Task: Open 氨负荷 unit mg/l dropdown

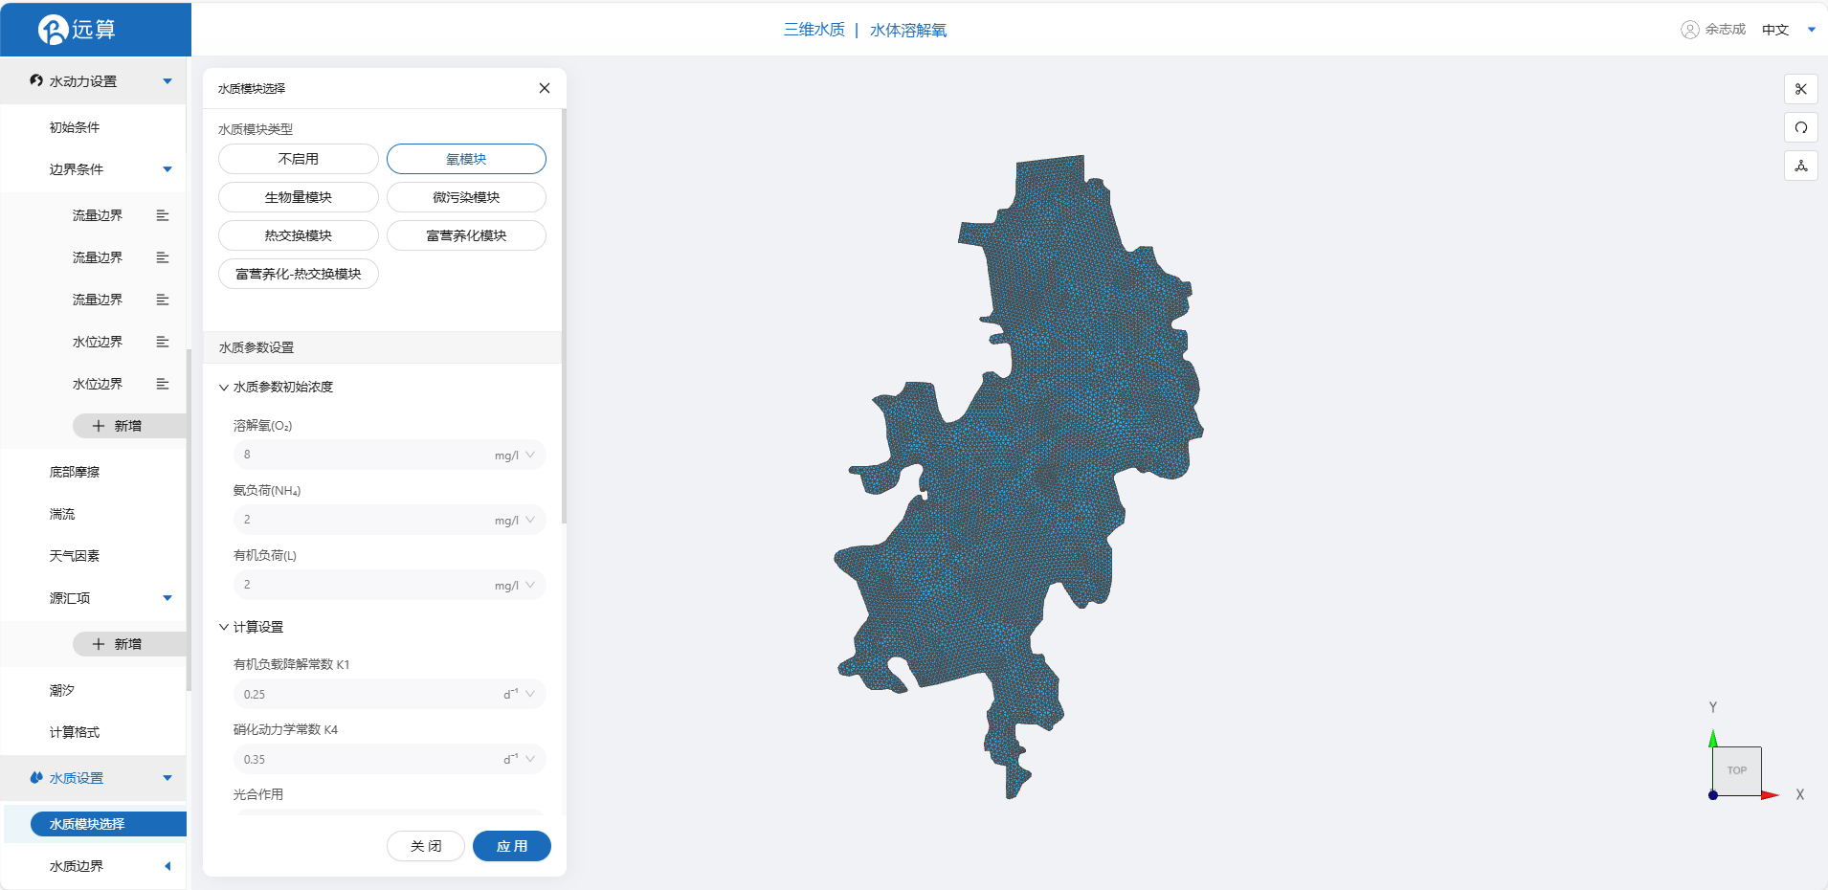Action: tap(516, 520)
